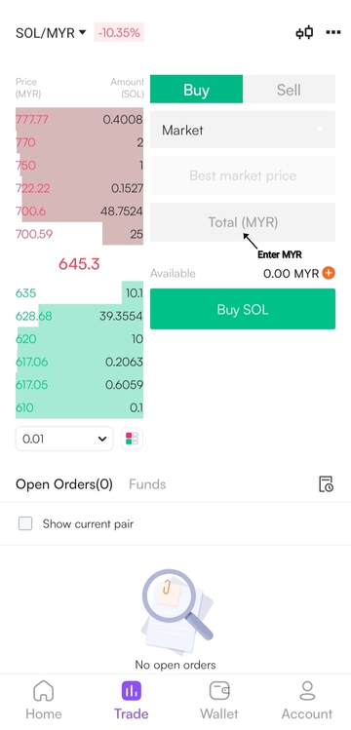Tap the orange plus deposit icon
The image size is (351, 730).
click(329, 273)
